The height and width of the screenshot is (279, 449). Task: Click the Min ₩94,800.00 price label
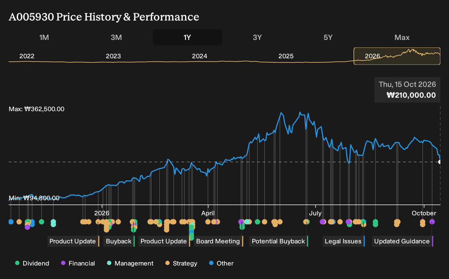pyautogui.click(x=34, y=198)
